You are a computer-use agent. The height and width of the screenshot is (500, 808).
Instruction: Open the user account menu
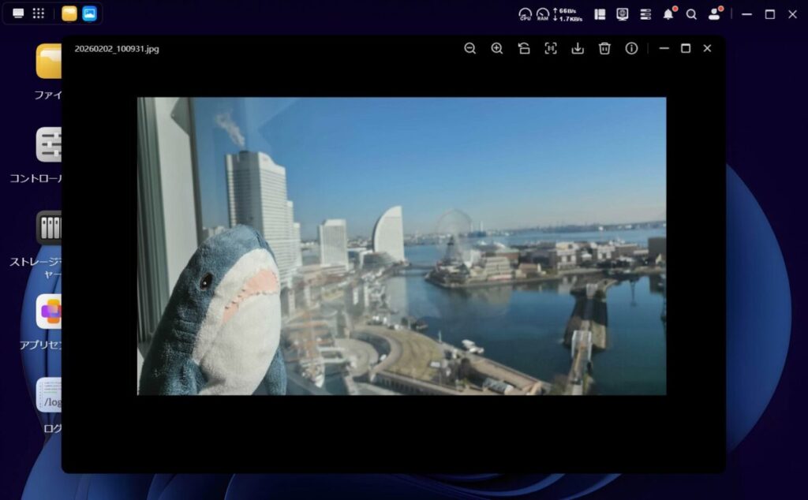pos(714,14)
